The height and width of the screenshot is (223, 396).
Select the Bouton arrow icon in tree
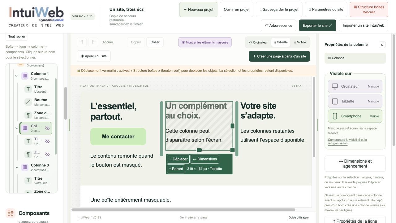(28, 102)
